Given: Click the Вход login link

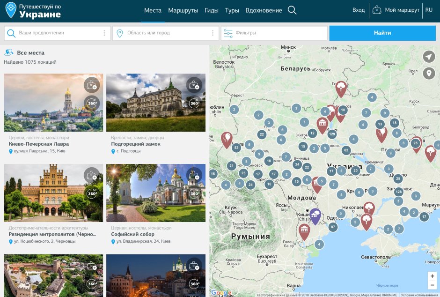Looking at the screenshot, I should [x=359, y=10].
